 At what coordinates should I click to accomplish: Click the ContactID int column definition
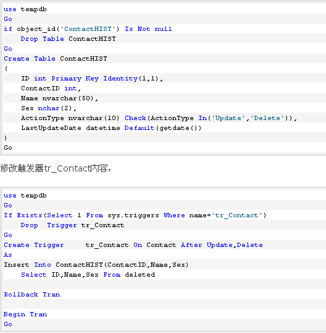click(x=51, y=89)
